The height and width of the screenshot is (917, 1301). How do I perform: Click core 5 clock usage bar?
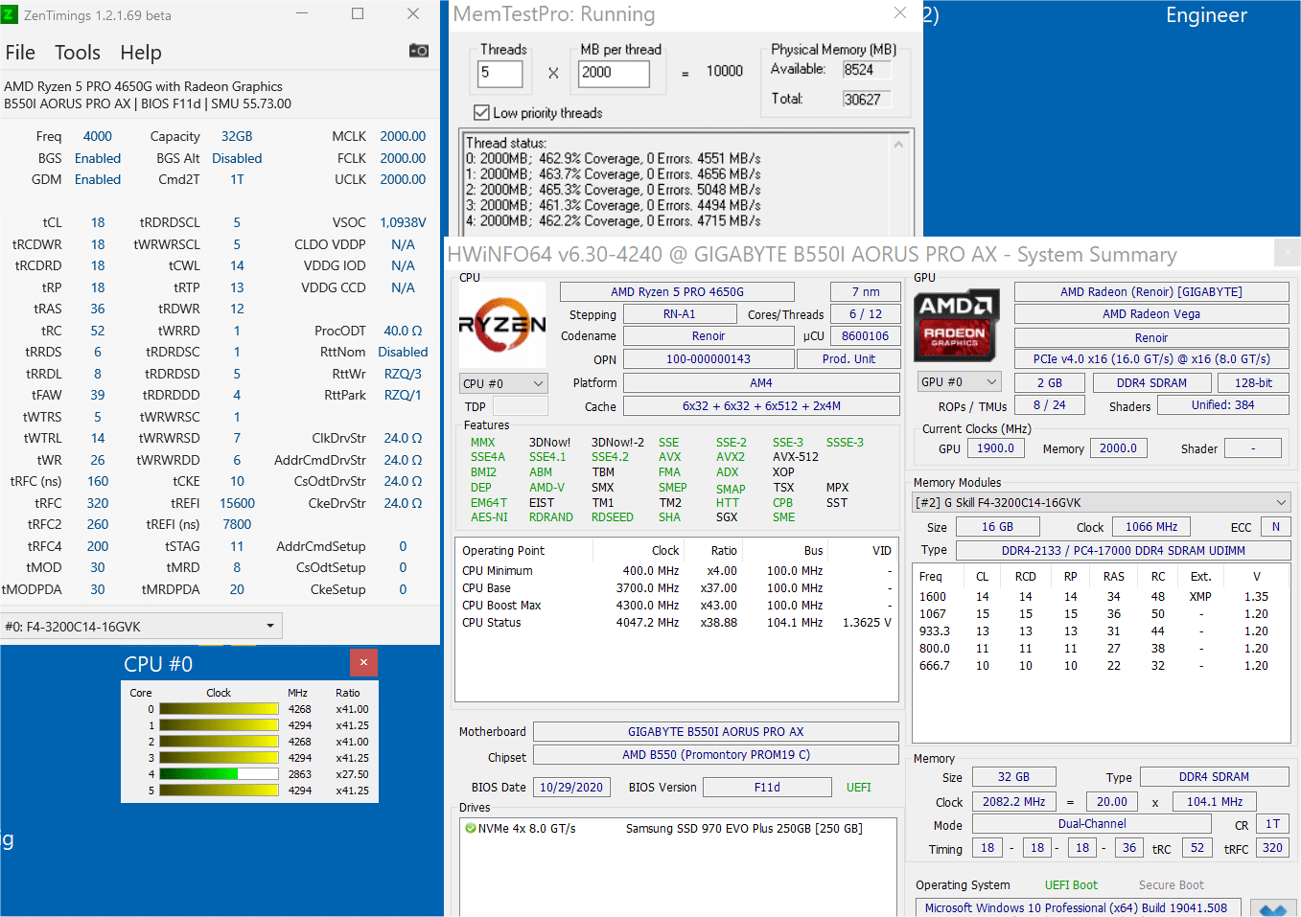(x=219, y=790)
